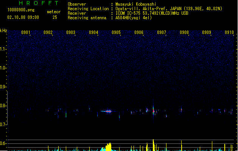Viewport: 238px width, 151px height.
Task: Click the long meteor echo before 0905
Action: [x=107, y=111]
